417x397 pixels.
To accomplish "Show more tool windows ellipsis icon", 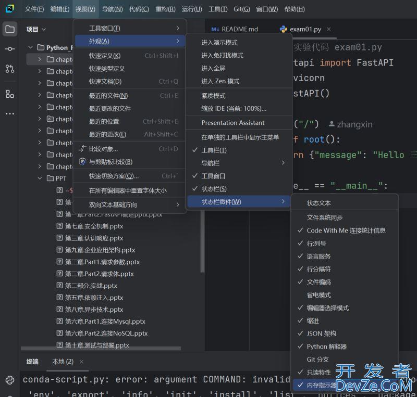I will point(10,113).
